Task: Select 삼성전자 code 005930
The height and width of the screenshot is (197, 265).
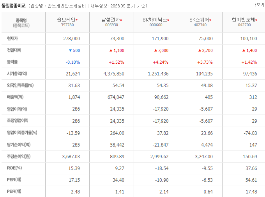Action: pos(111,25)
